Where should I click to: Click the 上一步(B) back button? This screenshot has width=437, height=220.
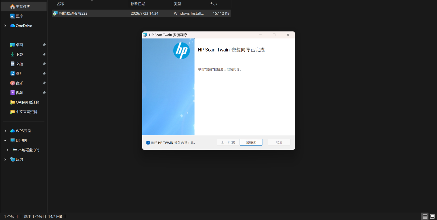228,142
